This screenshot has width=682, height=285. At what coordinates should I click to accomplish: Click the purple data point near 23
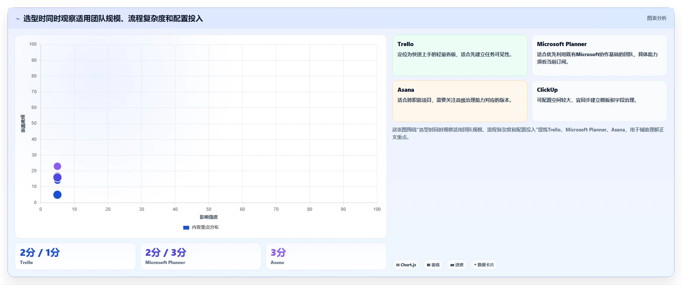pyautogui.click(x=57, y=166)
